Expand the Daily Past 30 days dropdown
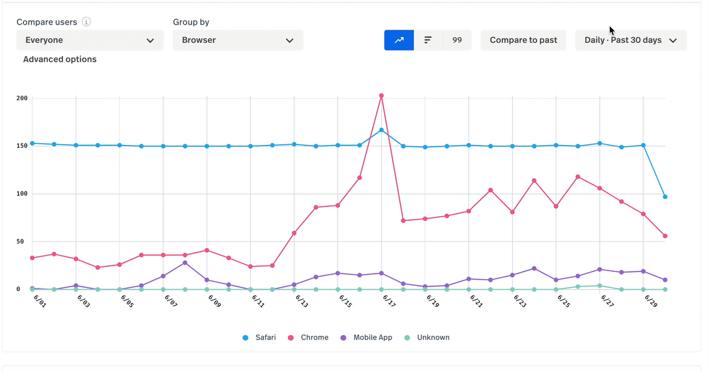 click(x=631, y=40)
